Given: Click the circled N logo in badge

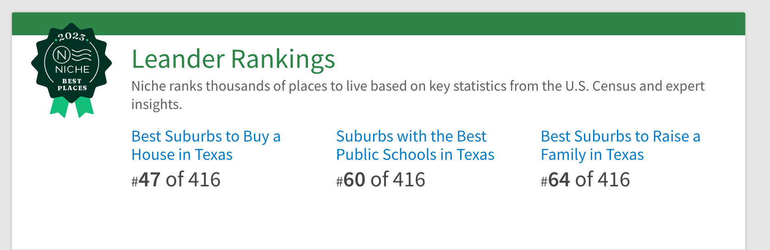Looking at the screenshot, I should click(x=61, y=55).
